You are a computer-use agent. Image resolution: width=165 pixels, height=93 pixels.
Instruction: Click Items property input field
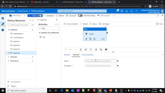pyautogui.click(x=101, y=61)
